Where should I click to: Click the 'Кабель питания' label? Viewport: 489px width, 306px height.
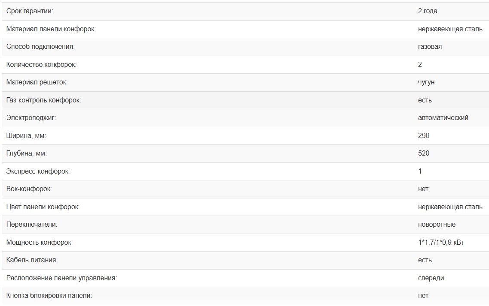pyautogui.click(x=32, y=260)
